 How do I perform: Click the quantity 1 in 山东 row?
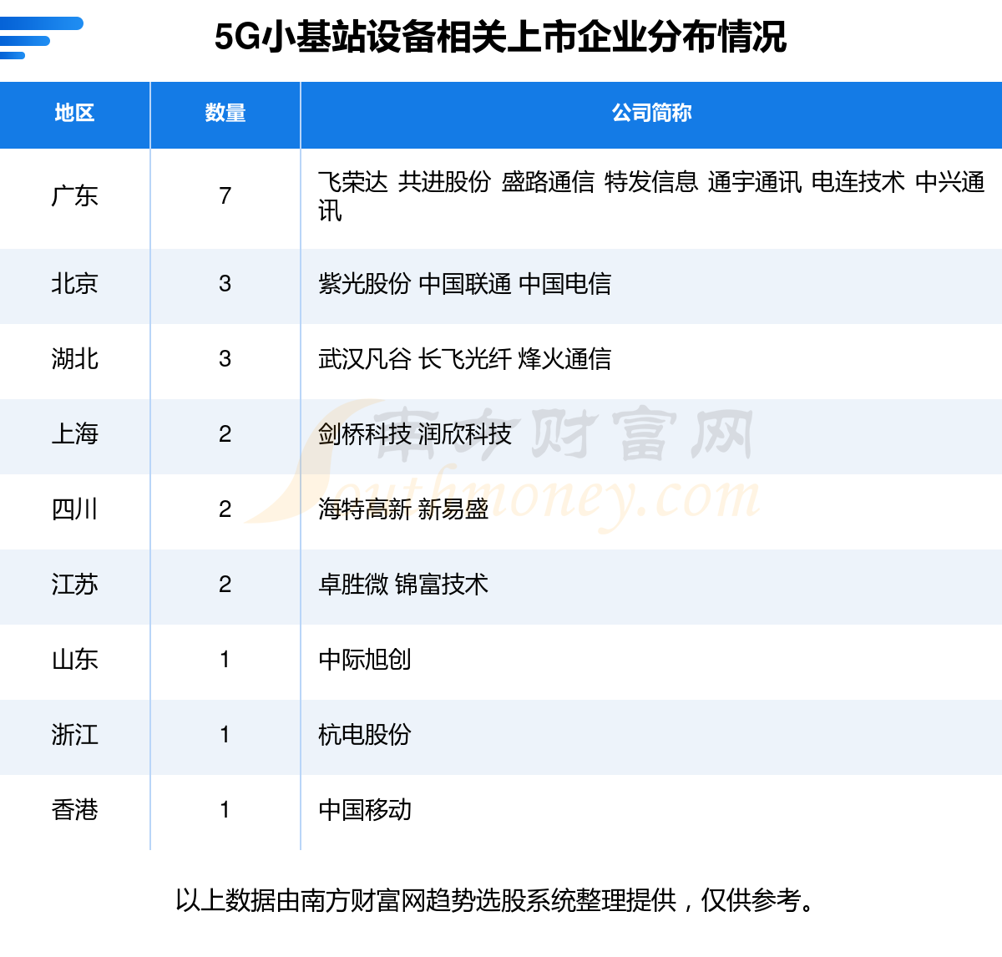225,660
